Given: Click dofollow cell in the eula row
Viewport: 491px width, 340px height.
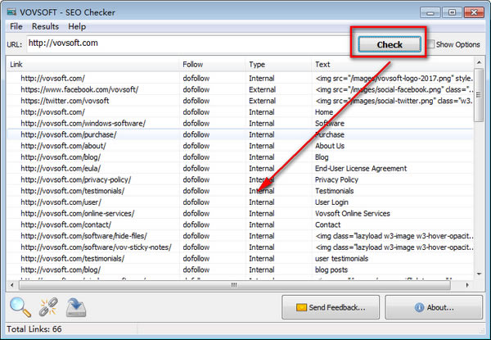Looking at the screenshot, I should point(196,169).
